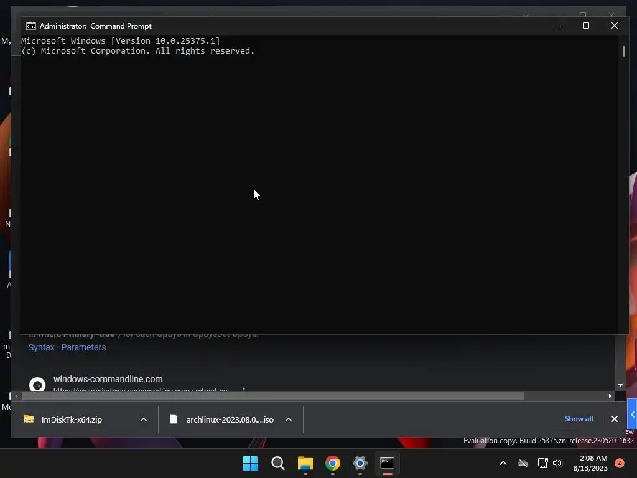Image resolution: width=637 pixels, height=478 pixels.
Task: Open the Windows Start menu
Action: (x=250, y=463)
